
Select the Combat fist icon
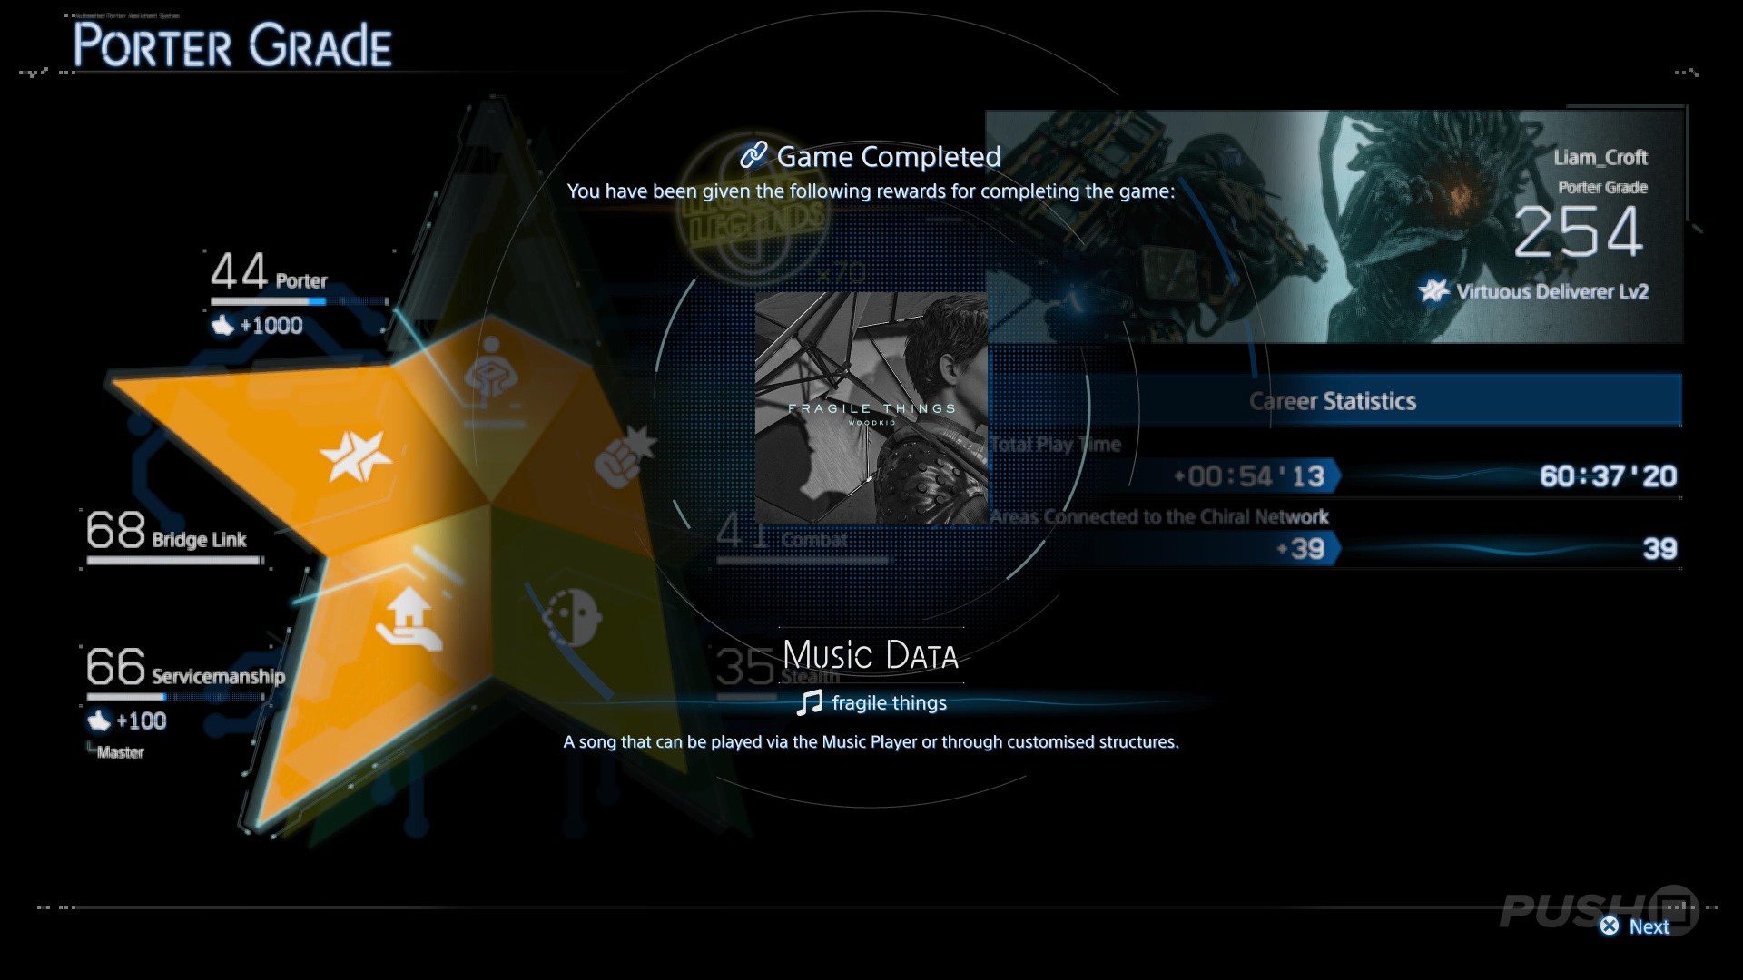tap(624, 456)
